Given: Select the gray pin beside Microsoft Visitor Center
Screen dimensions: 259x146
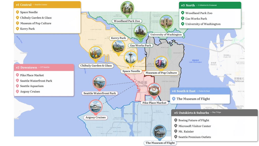Looking at the screenshot, I should [x=176, y=126].
